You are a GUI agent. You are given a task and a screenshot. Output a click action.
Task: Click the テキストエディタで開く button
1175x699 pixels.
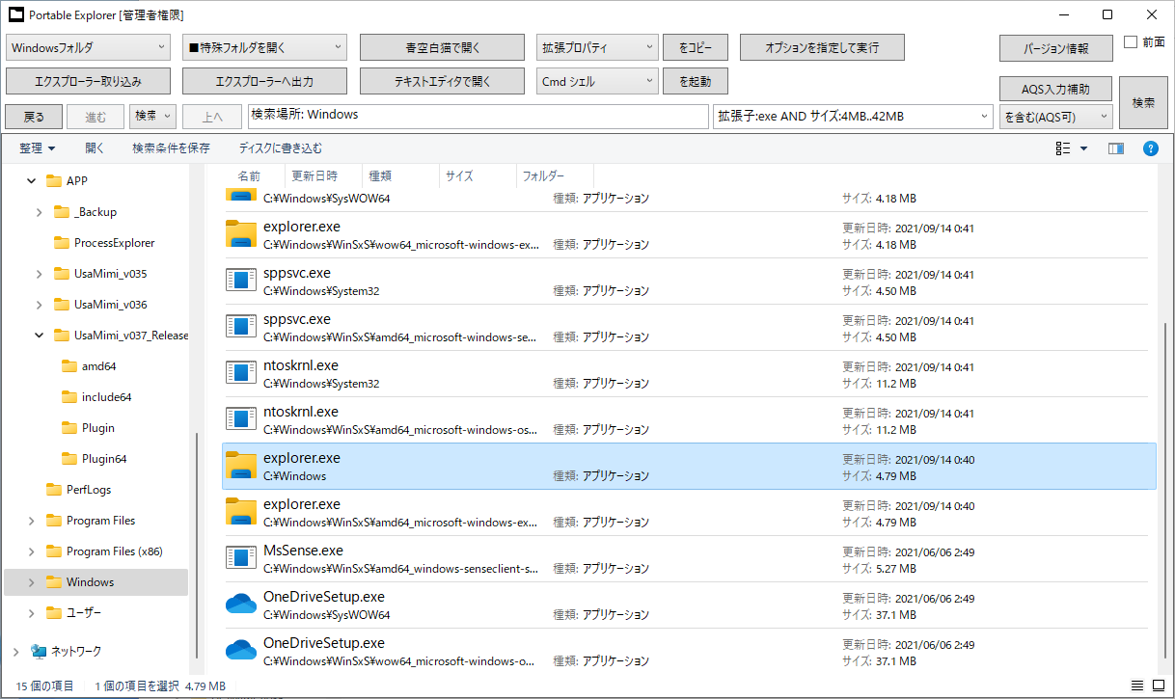(442, 82)
